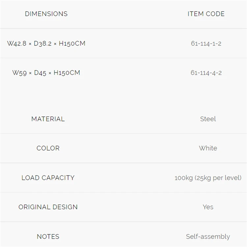Click item code 61-114-4-2

pyautogui.click(x=206, y=73)
